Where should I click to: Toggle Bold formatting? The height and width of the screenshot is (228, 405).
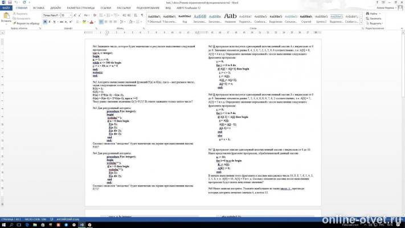(x=45, y=22)
